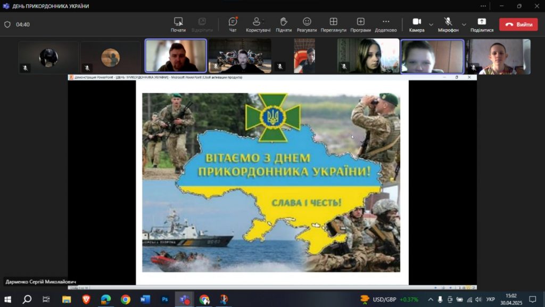The width and height of the screenshot is (545, 307).
Task: Select the helmet-avatar participant tile
Action: (x=48, y=57)
